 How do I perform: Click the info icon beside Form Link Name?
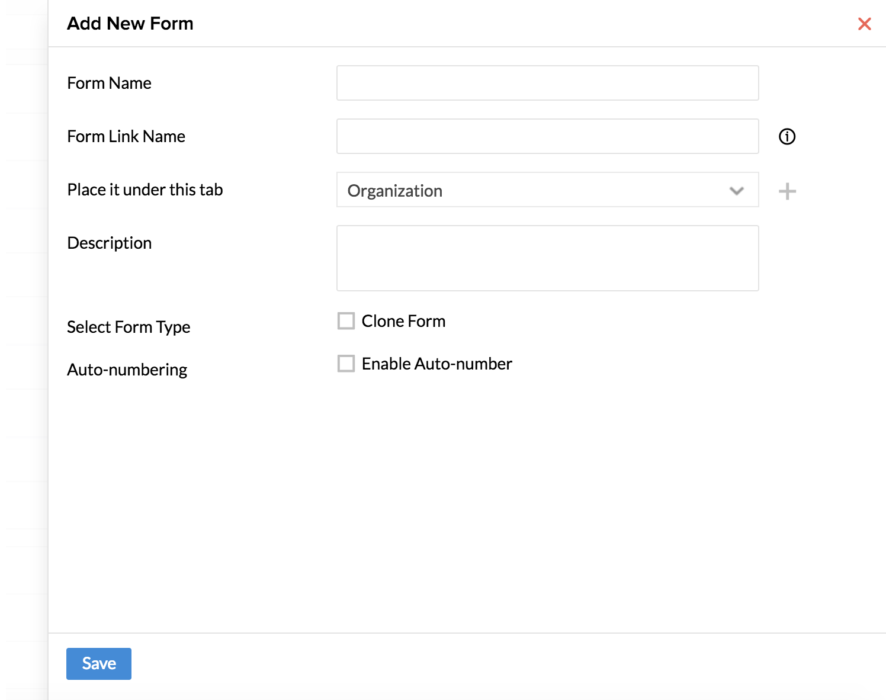click(787, 137)
